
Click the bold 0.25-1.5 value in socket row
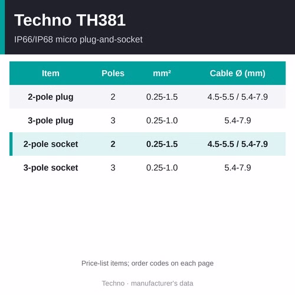click(162, 144)
